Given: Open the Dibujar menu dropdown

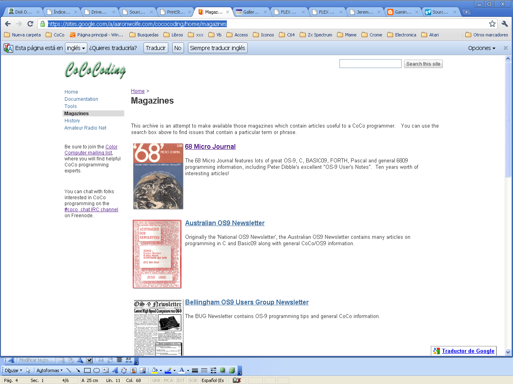Looking at the screenshot, I should tap(13, 370).
